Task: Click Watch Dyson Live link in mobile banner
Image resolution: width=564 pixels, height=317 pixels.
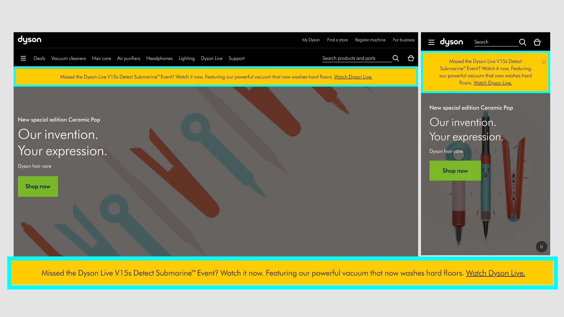Action: click(493, 83)
